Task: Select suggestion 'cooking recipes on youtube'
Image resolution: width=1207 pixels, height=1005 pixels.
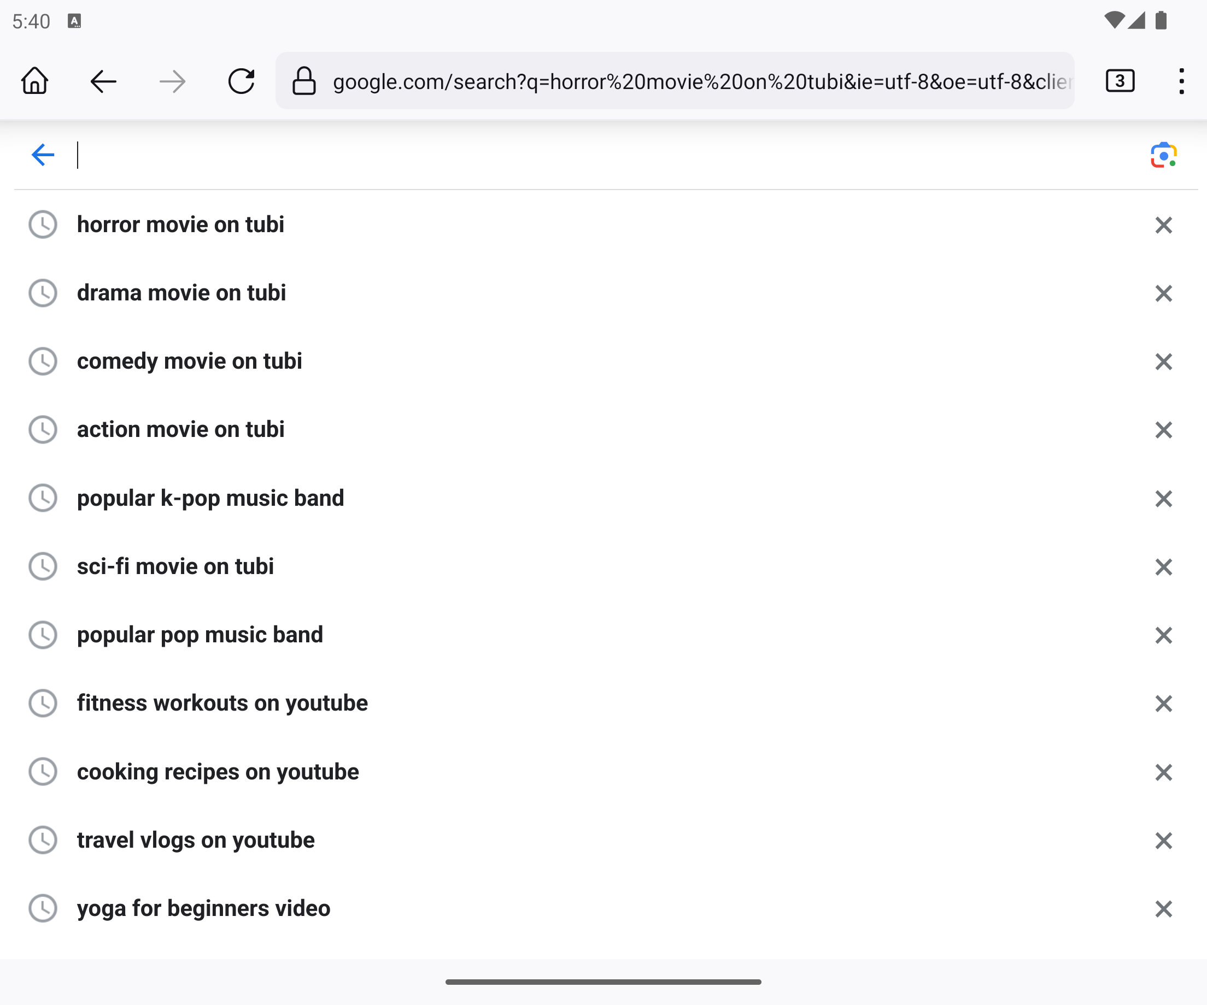Action: (603, 772)
